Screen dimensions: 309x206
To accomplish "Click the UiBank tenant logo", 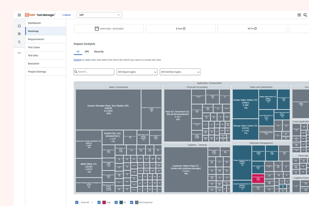I will click(66, 15).
